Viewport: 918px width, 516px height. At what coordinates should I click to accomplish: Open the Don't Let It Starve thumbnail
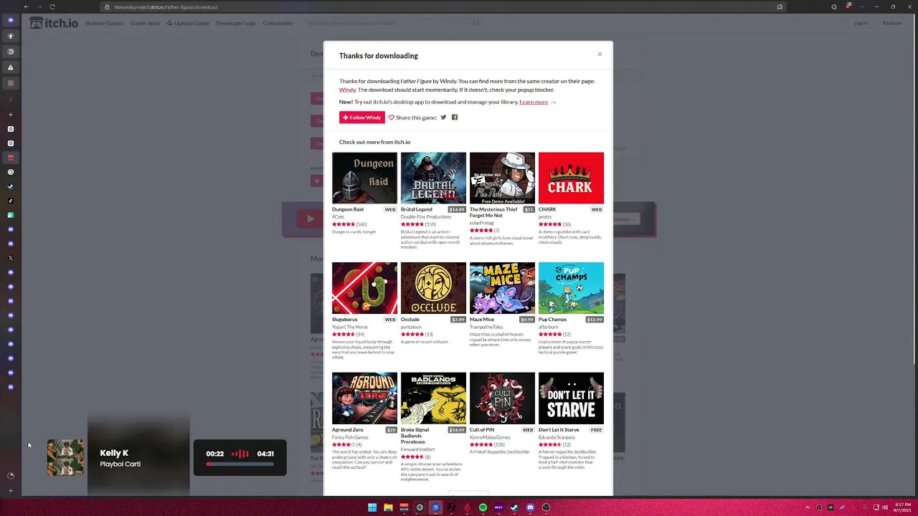[571, 398]
